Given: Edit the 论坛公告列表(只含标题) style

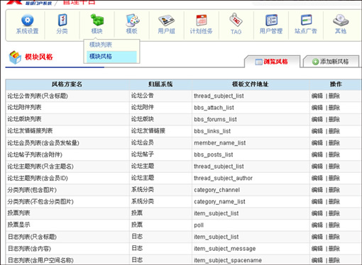Looking at the screenshot, I should tap(317, 96).
